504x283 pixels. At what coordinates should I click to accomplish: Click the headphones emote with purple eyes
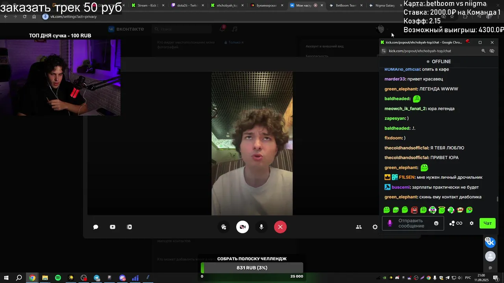[432, 210]
